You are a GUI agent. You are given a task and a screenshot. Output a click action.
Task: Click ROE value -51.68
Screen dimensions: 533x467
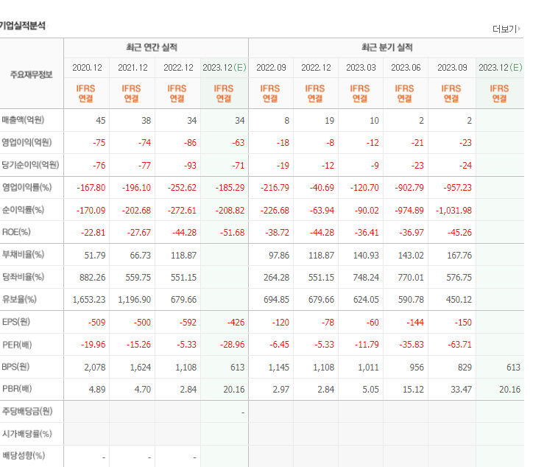[x=232, y=233]
